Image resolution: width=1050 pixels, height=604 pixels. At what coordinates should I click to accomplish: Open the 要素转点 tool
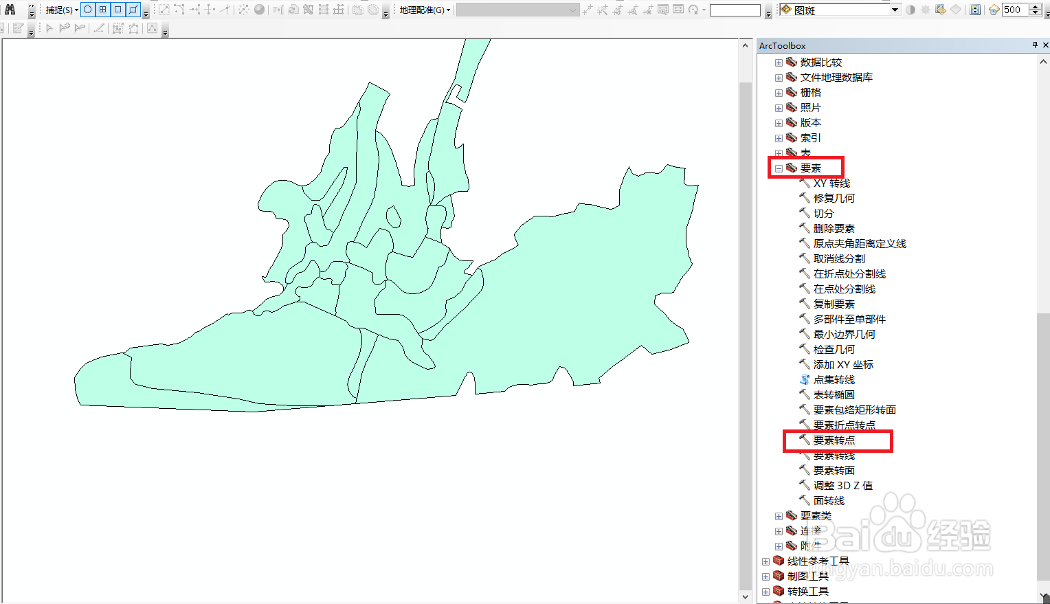tap(836, 440)
